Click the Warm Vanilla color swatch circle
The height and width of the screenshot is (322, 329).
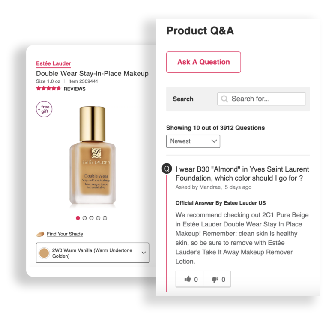[x=44, y=253]
